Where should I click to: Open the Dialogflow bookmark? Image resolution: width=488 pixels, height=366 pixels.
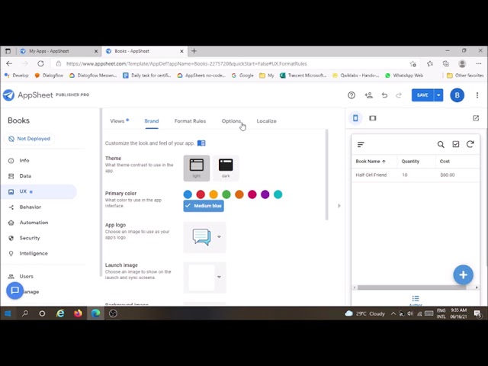point(49,75)
